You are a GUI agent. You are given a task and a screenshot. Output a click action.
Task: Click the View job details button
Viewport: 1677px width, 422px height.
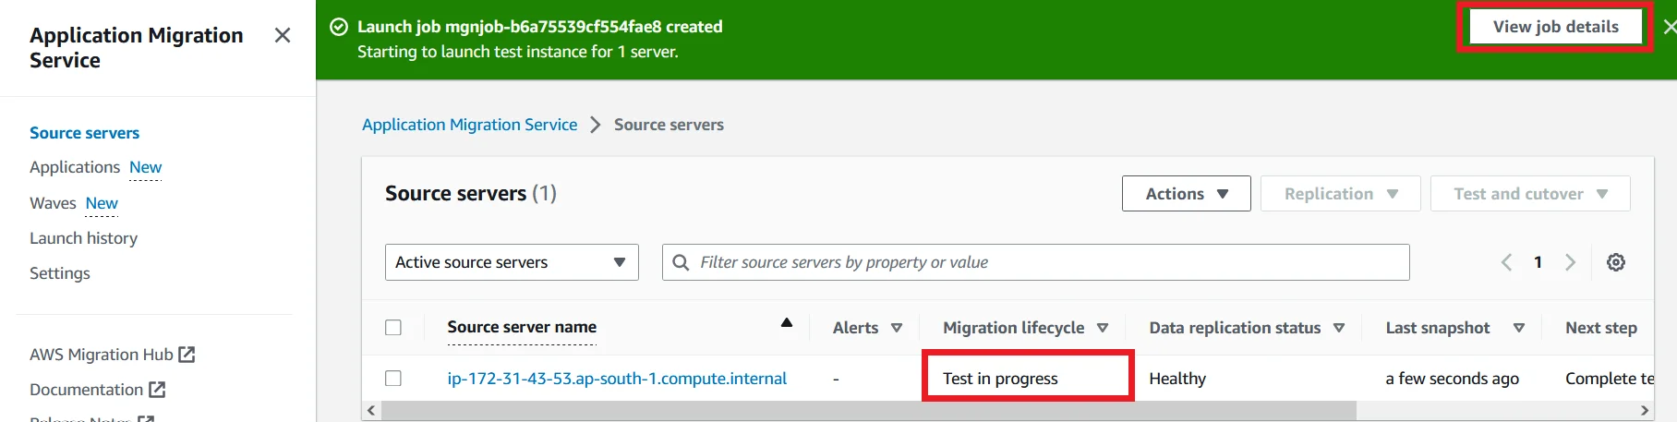click(x=1556, y=27)
